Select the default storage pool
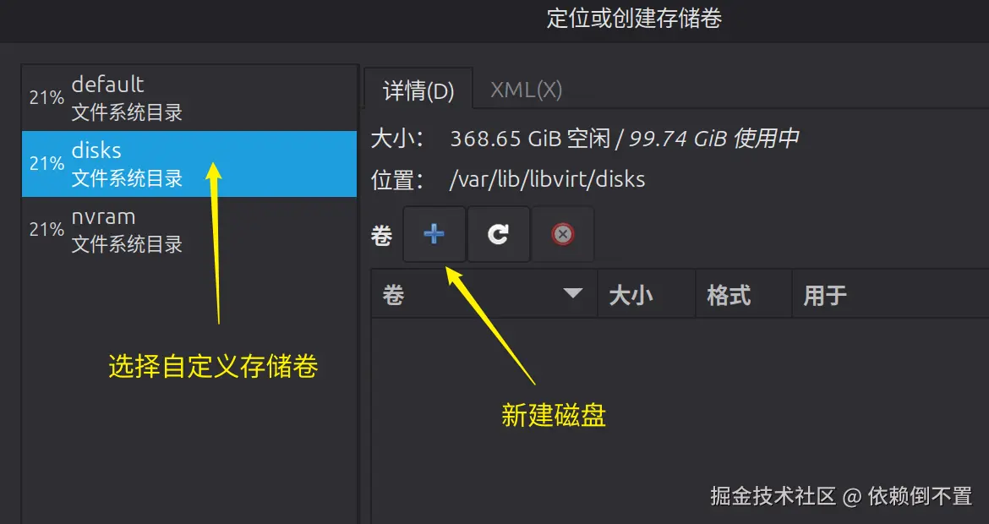Viewport: 989px width, 524px height. (189, 98)
